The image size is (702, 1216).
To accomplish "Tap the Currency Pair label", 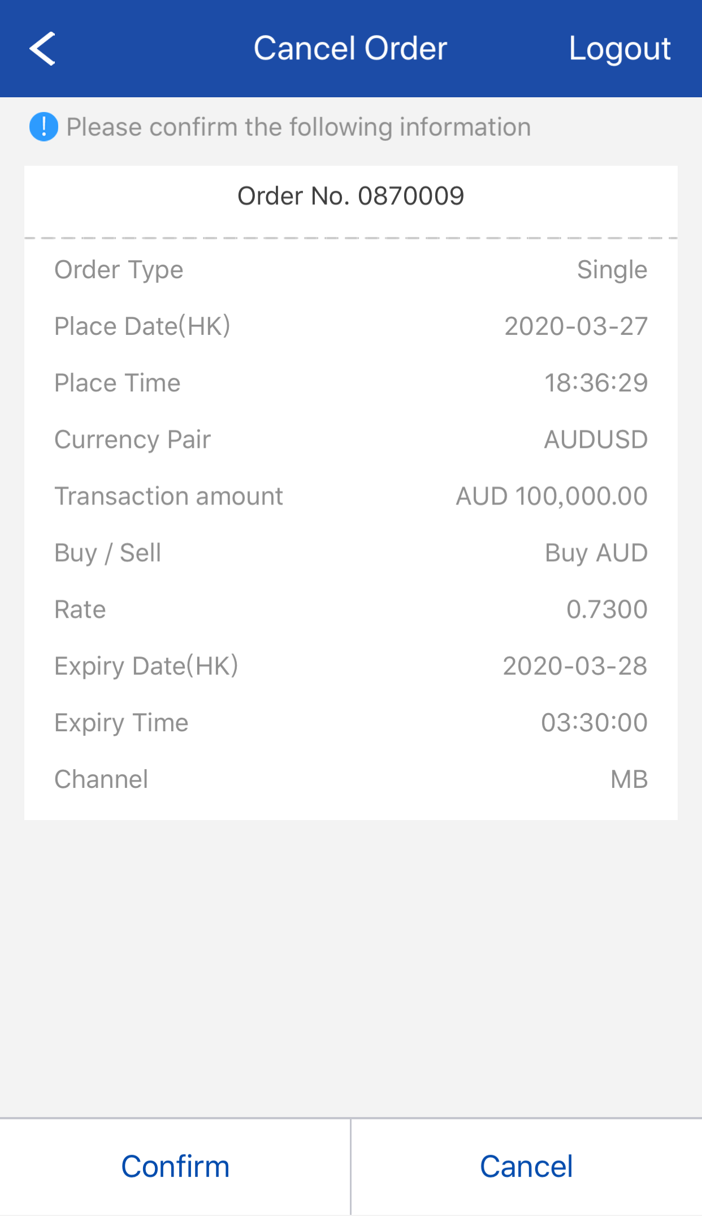I will point(132,439).
